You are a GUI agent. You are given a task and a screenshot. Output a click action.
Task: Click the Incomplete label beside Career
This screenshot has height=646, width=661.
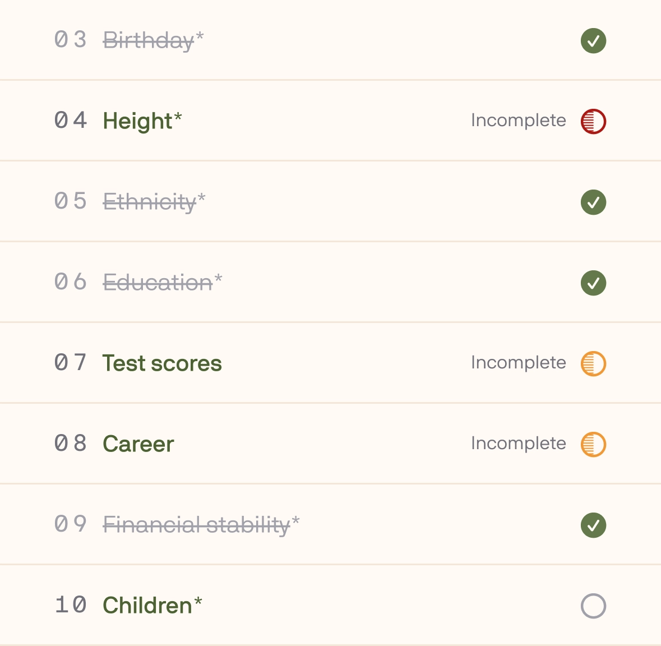pyautogui.click(x=518, y=443)
